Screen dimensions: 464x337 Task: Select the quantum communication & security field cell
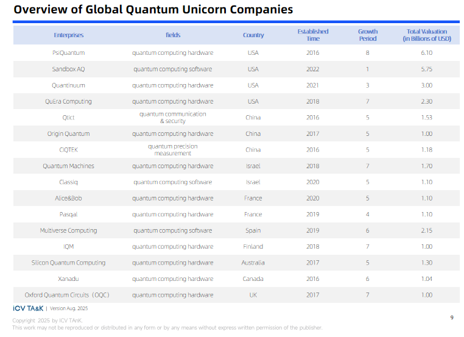click(173, 118)
